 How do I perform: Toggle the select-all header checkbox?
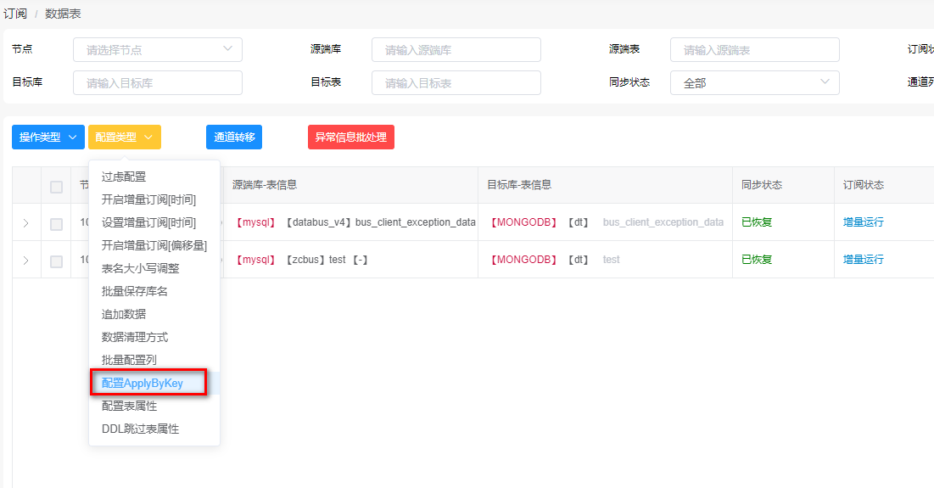pyautogui.click(x=56, y=187)
